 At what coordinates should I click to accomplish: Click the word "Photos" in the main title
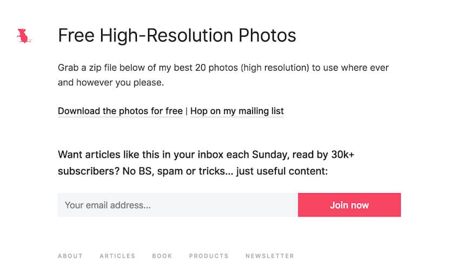pyautogui.click(x=267, y=36)
